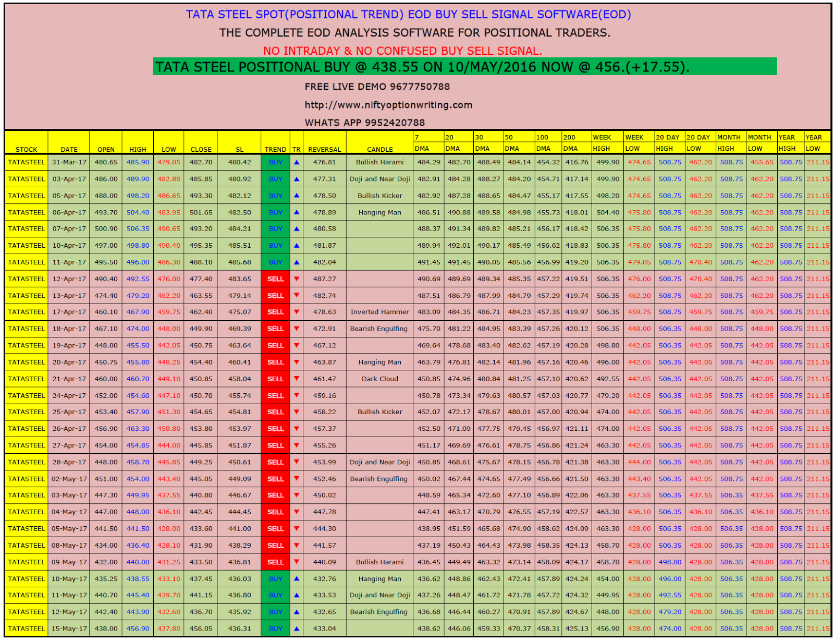This screenshot has width=834, height=641.
Task: Open the niftyoptionwriting.com website link
Action: pos(388,105)
